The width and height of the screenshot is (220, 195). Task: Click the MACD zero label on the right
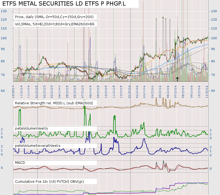(211, 169)
